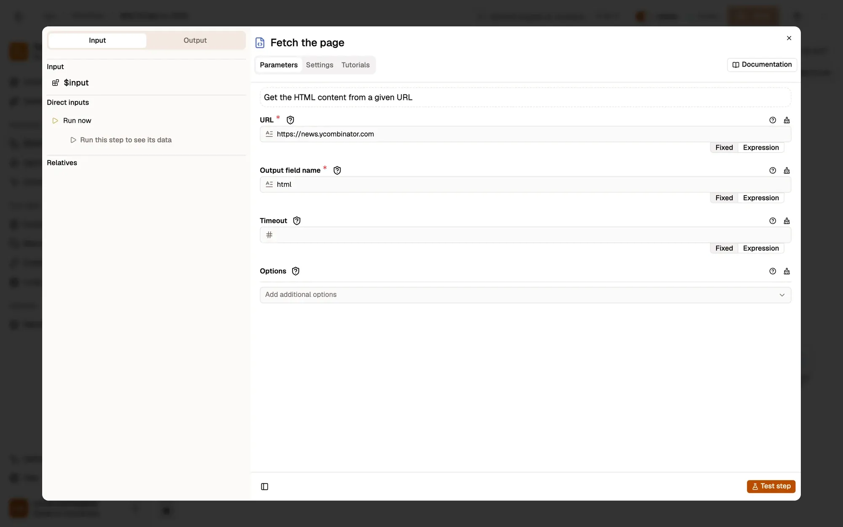Click the shield icon next to URL label

290,120
